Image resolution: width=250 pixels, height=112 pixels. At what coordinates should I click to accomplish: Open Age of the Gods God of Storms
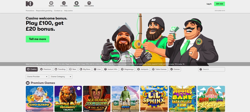[97, 99]
